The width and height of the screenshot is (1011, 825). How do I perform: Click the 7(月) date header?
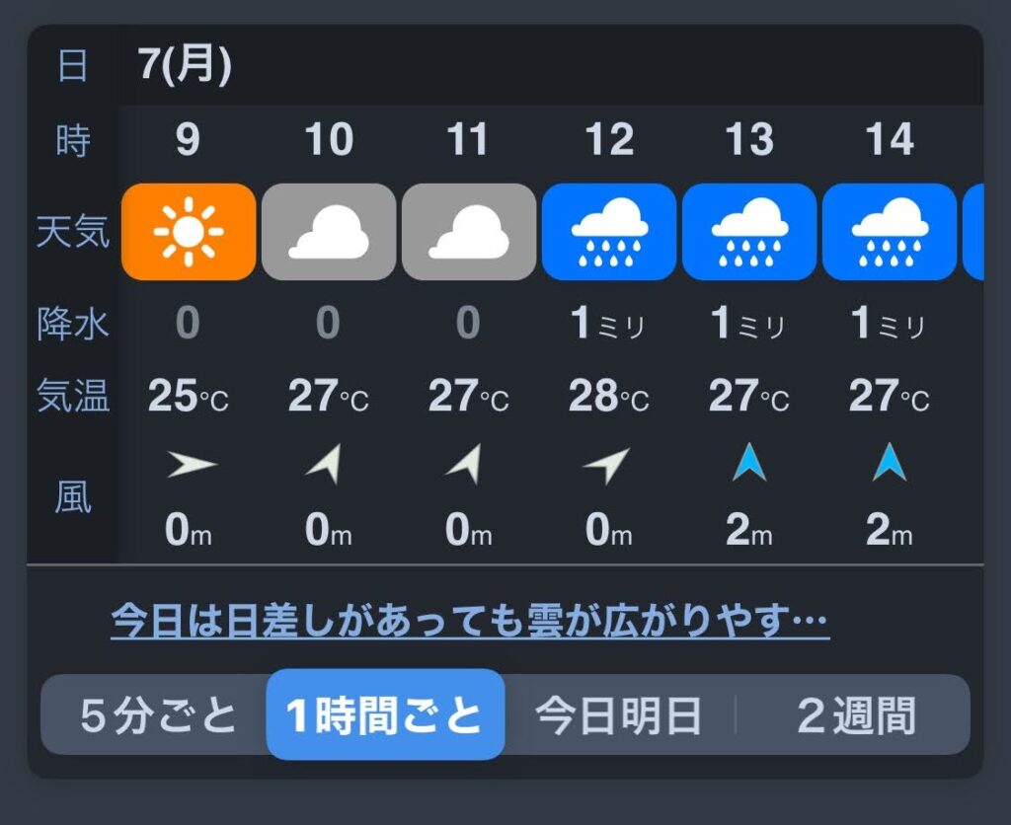(x=186, y=65)
